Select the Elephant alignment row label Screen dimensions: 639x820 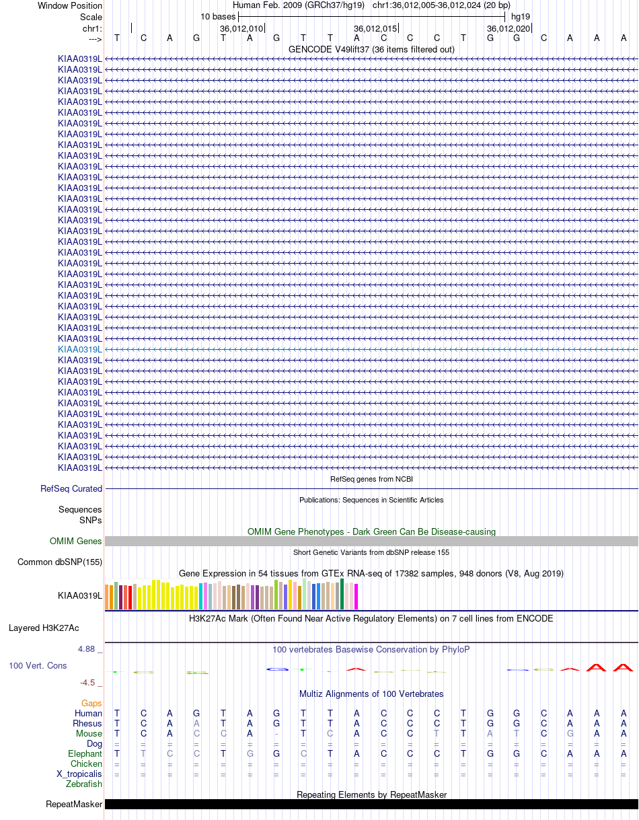tap(85, 753)
